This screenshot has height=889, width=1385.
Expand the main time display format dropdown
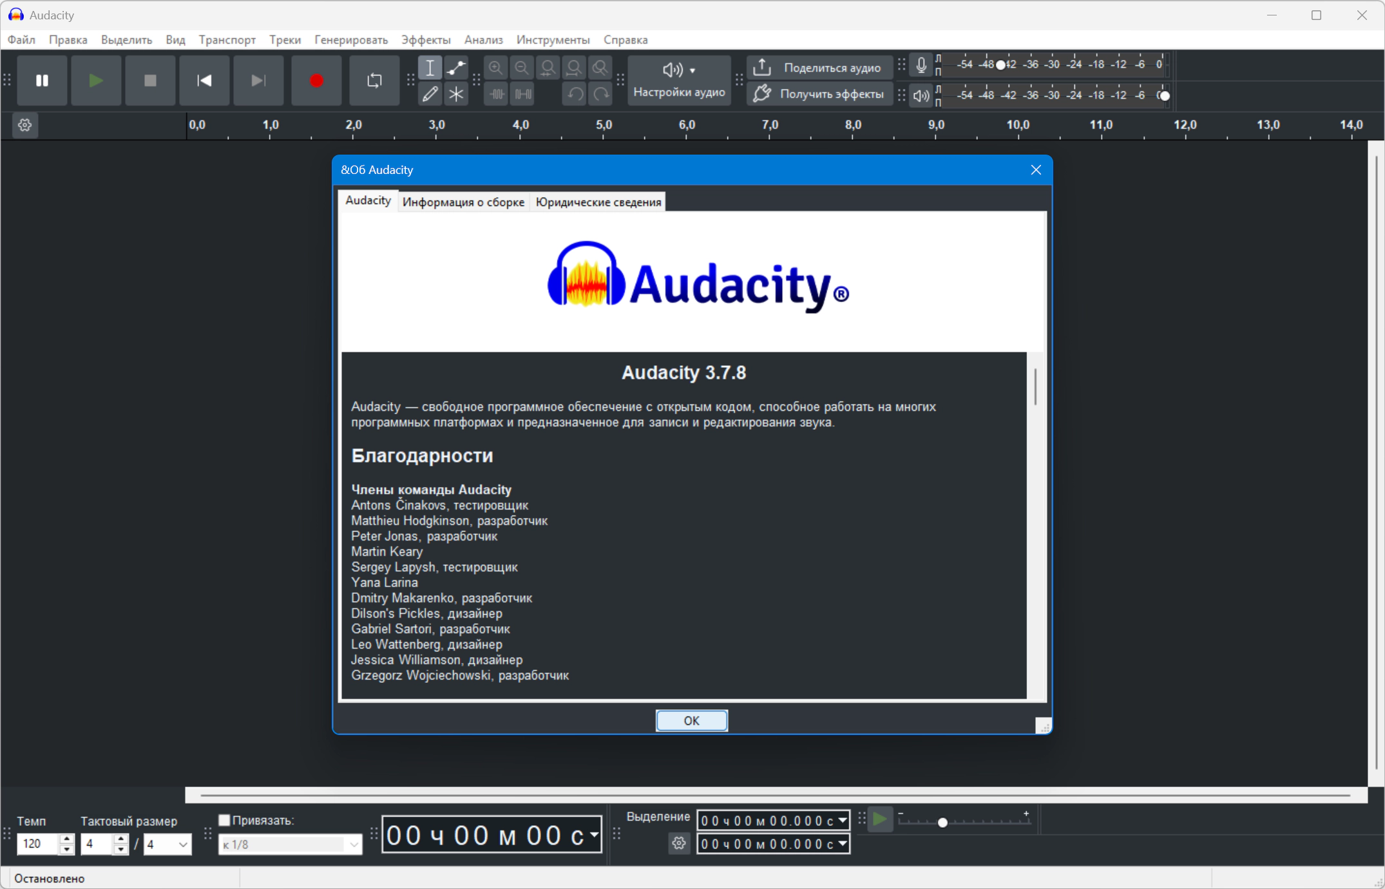tap(594, 835)
